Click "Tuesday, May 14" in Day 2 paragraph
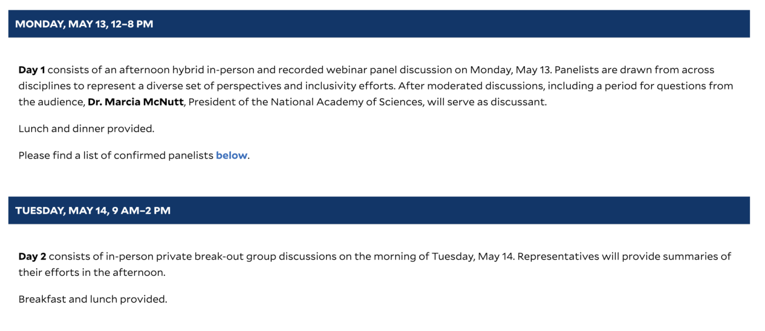The width and height of the screenshot is (765, 331). (x=473, y=256)
